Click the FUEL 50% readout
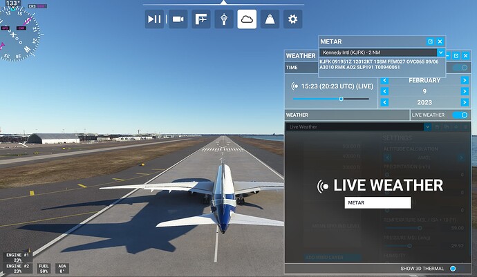This screenshot has height=277, width=477. (44, 269)
